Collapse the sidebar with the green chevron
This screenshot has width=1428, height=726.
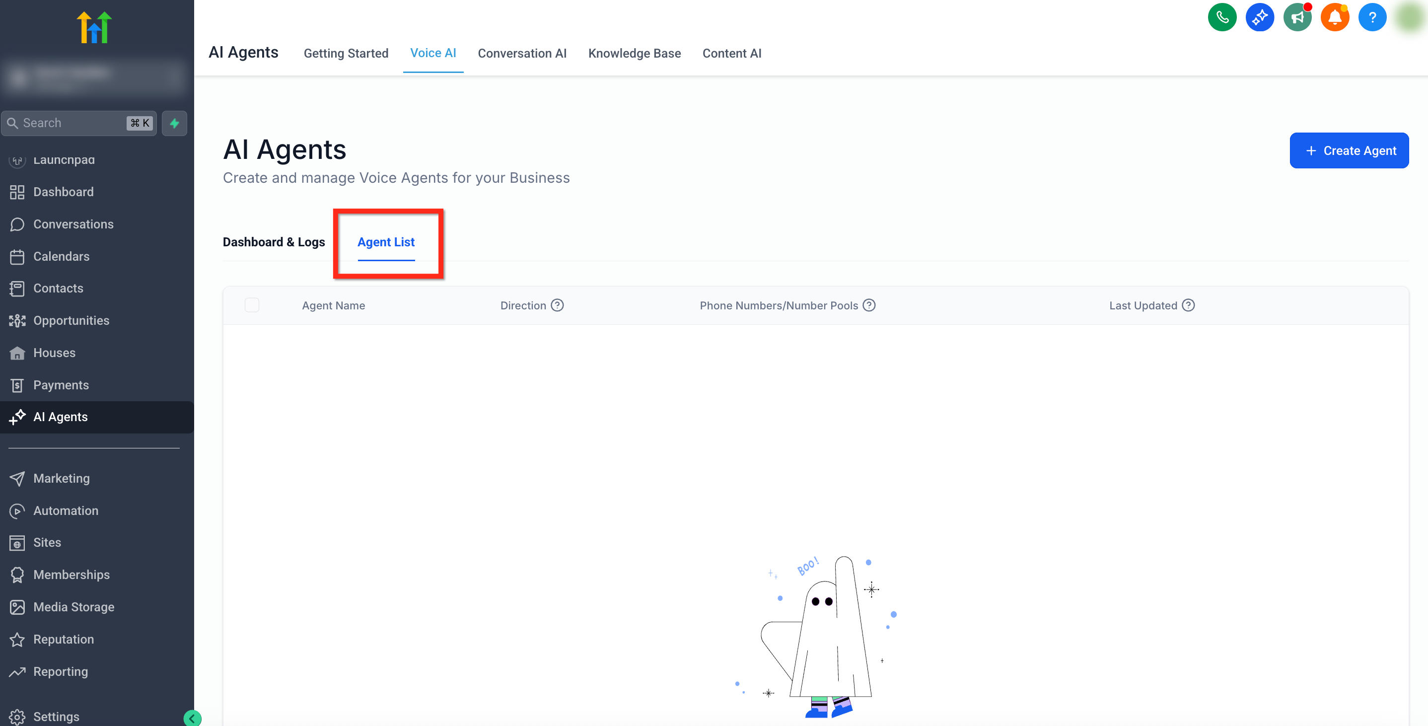(192, 718)
